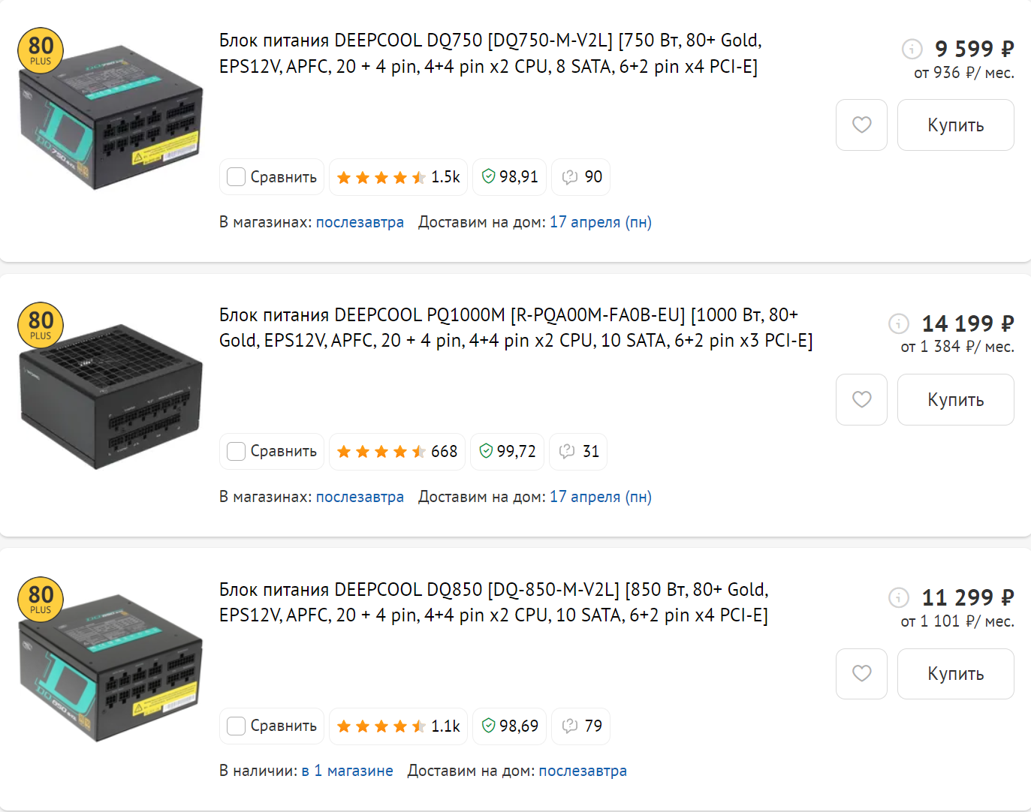This screenshot has width=1031, height=812.
Task: Favorite the DEEPCOOL DQ850 with heart icon
Action: [861, 673]
